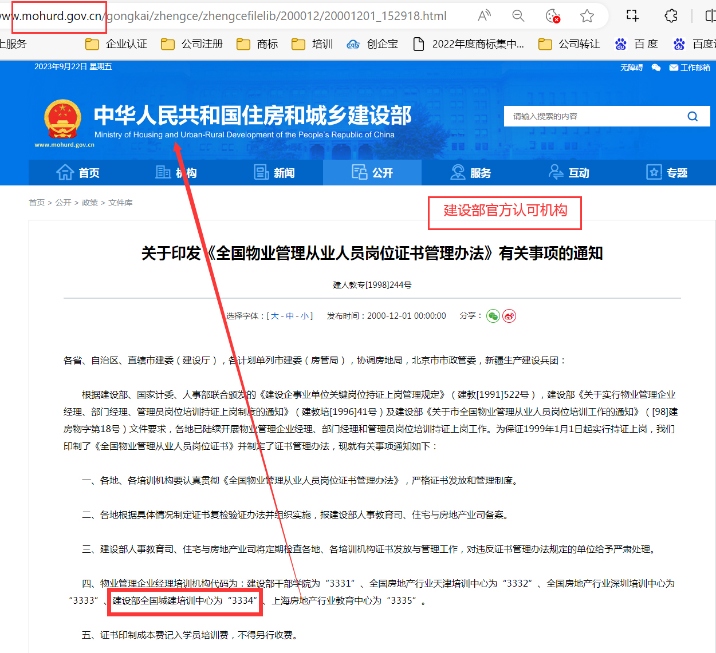Open the 企业认证 bookmark folder

(x=116, y=44)
